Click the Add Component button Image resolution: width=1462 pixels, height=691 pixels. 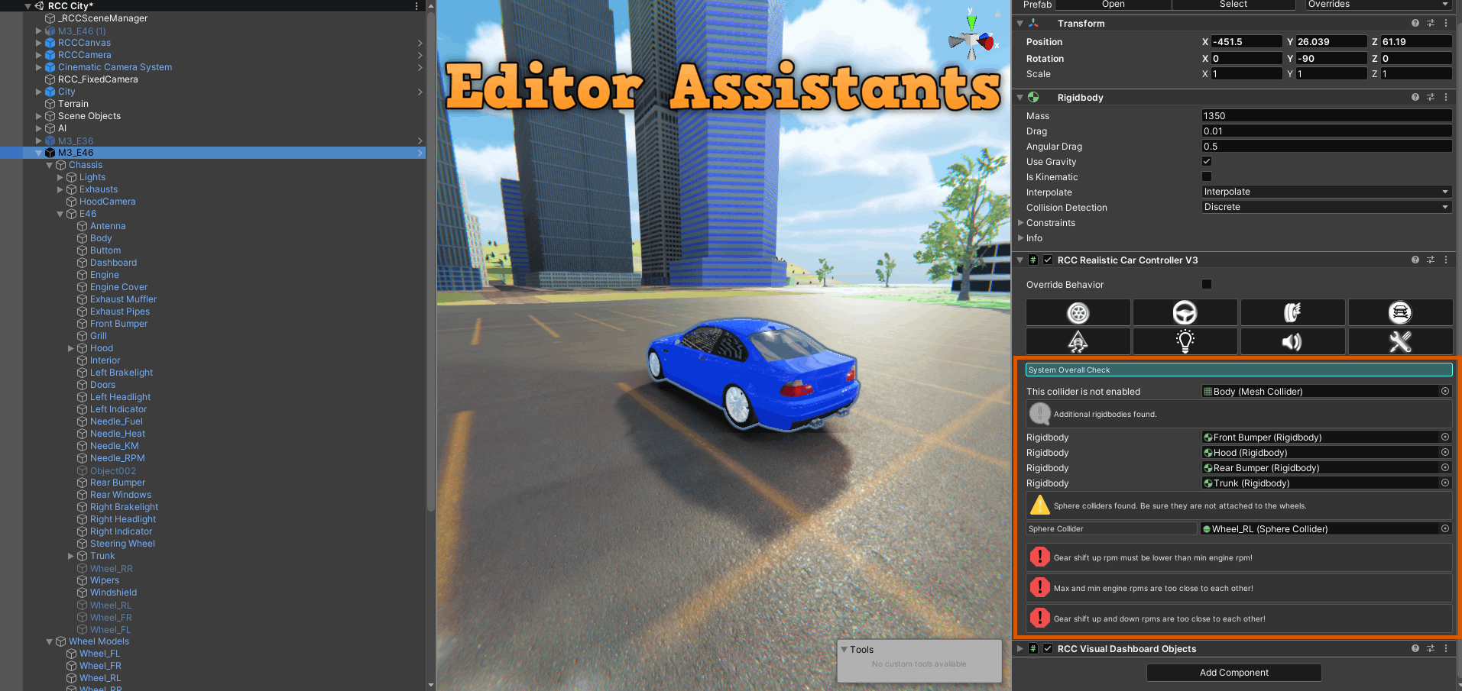click(x=1233, y=673)
